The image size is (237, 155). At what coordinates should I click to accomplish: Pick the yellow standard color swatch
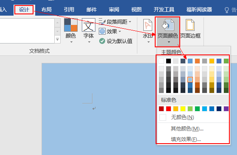click(183, 109)
